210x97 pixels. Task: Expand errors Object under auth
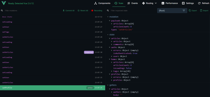pyautogui.click(x=112, y=50)
